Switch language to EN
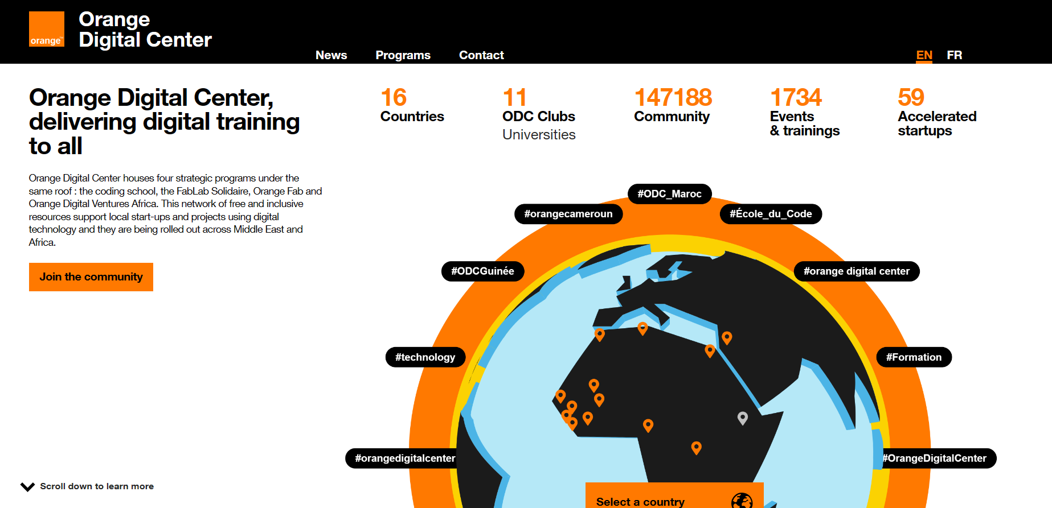 tap(924, 55)
